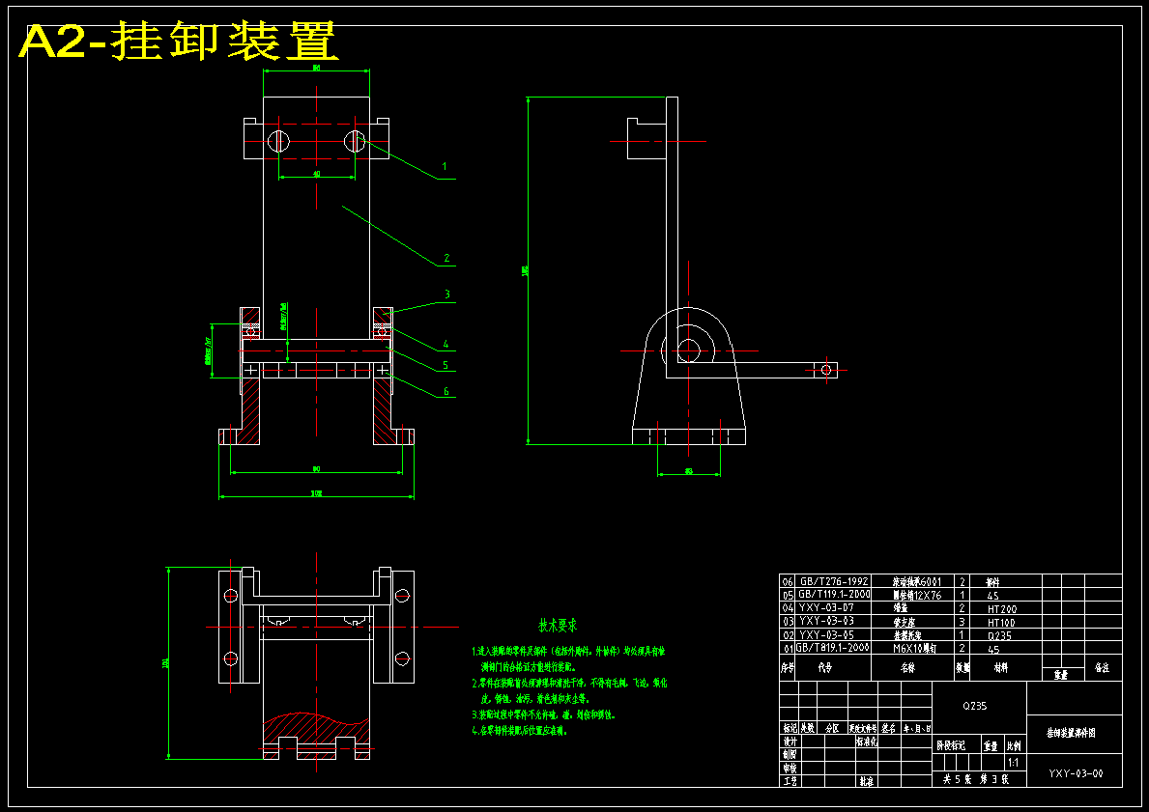Select the "审核" row label
This screenshot has height=812, width=1149.
tap(790, 768)
